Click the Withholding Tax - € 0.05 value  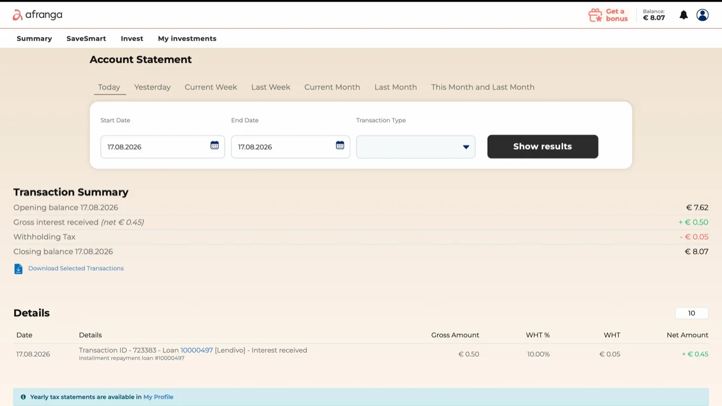coord(694,237)
